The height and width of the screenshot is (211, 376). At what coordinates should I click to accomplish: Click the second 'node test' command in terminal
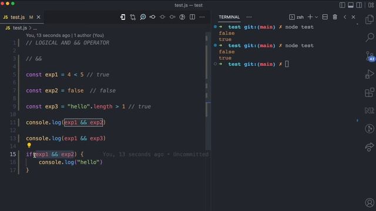click(x=299, y=46)
